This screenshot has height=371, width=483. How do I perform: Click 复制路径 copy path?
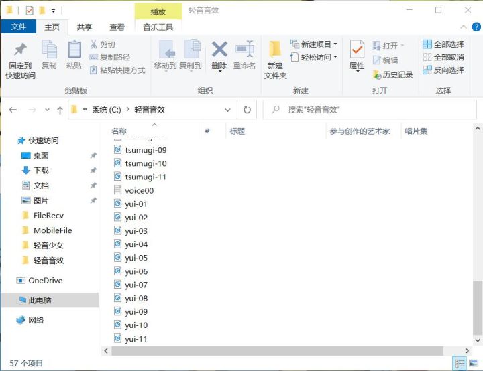coord(109,57)
